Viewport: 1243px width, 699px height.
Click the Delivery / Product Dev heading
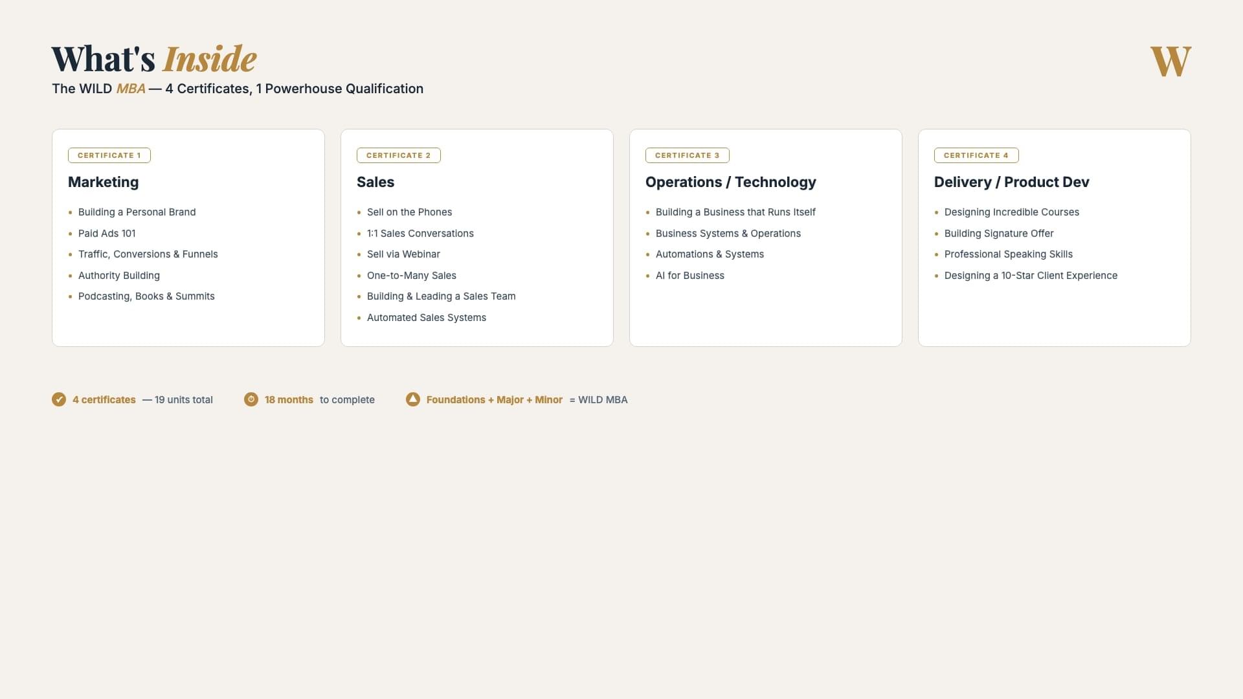(x=1012, y=182)
